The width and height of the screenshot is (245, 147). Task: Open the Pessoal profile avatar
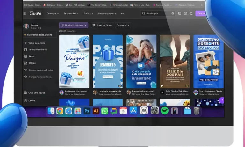click(x=26, y=26)
